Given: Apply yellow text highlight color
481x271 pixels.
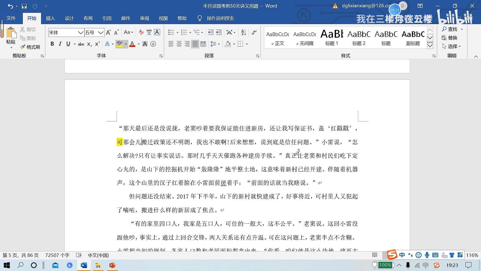Looking at the screenshot, I should 119,44.
